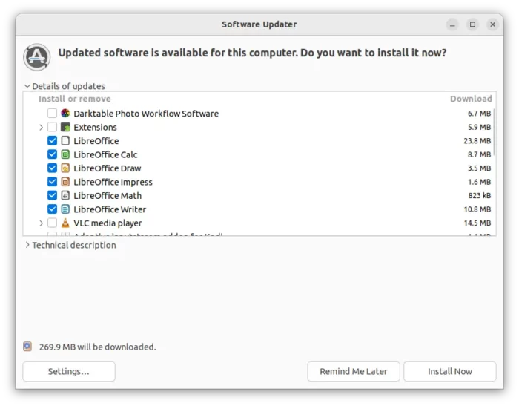Image resolution: width=519 pixels, height=406 pixels.
Task: Click the VLC orange cone icon
Action: click(65, 223)
